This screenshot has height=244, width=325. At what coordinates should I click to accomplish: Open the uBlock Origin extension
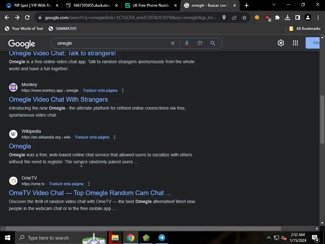[267, 18]
